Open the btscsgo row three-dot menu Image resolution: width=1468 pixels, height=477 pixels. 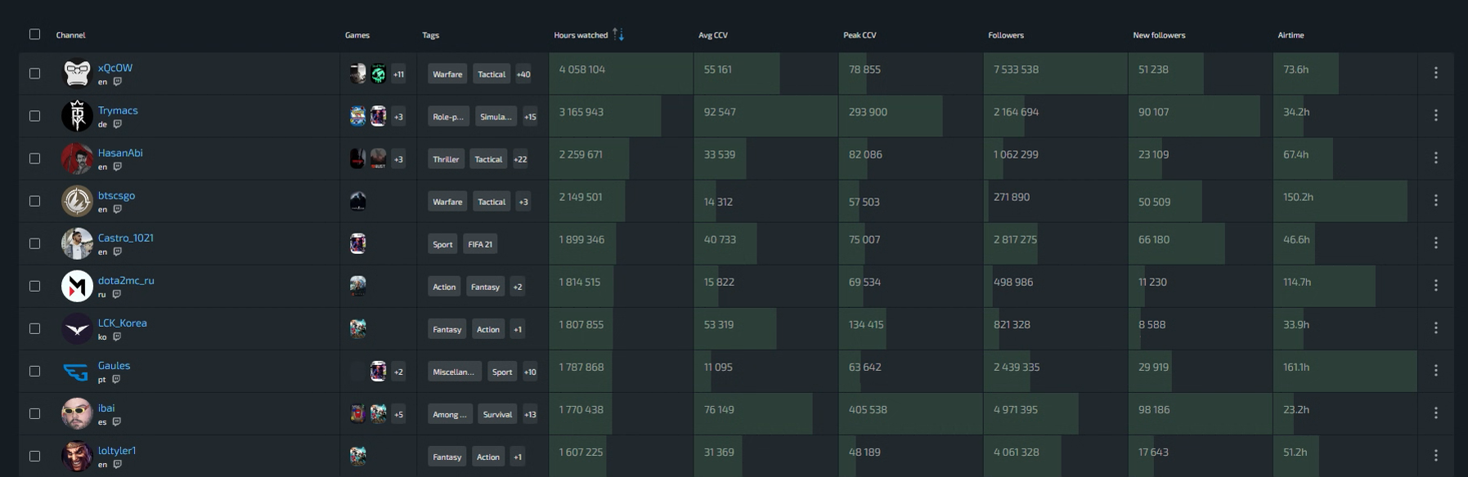pyautogui.click(x=1435, y=200)
